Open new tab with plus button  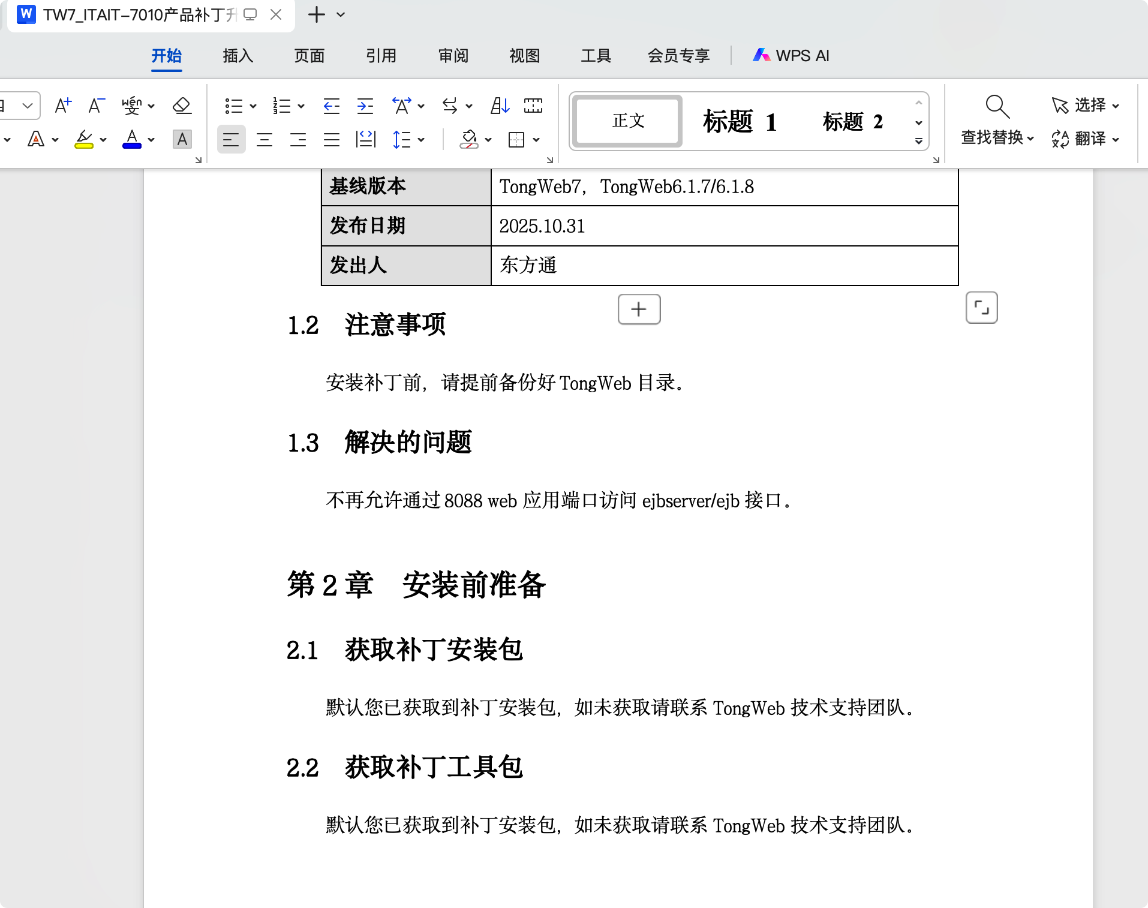(316, 14)
